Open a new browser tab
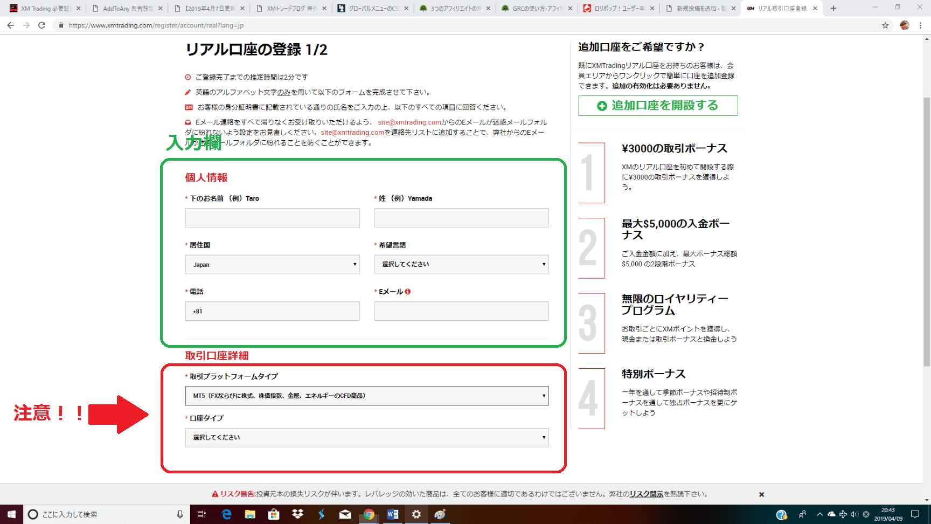931x524 pixels. click(833, 8)
